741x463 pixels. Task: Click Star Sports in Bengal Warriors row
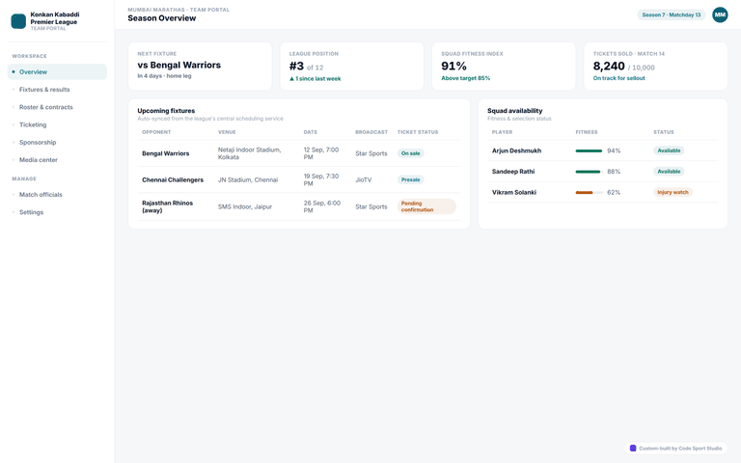pos(370,153)
